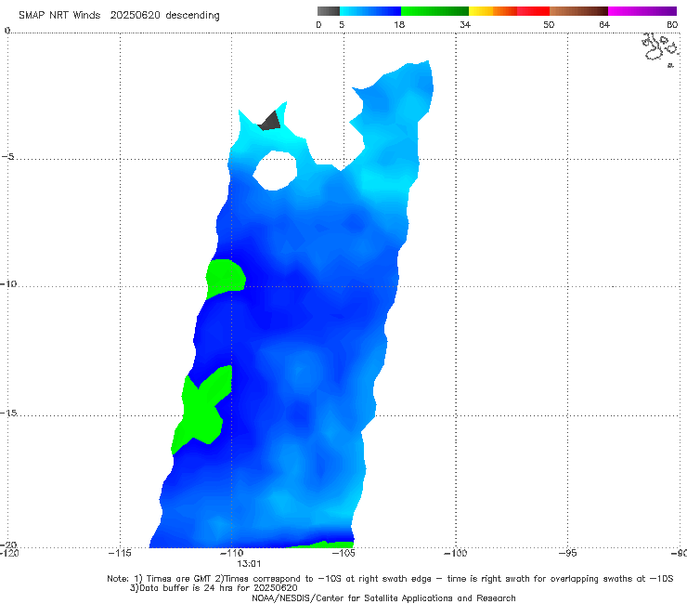Click the '18' label under the color bar
Screen dimensions: 687x604
coord(399,25)
